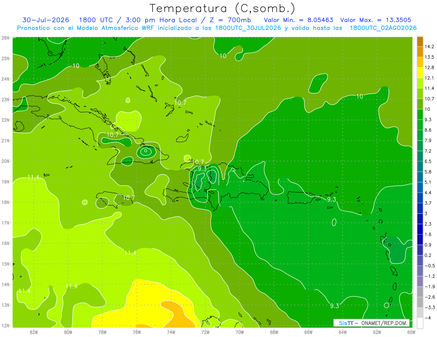Click the '64W' longitude axis label

pos(343,332)
